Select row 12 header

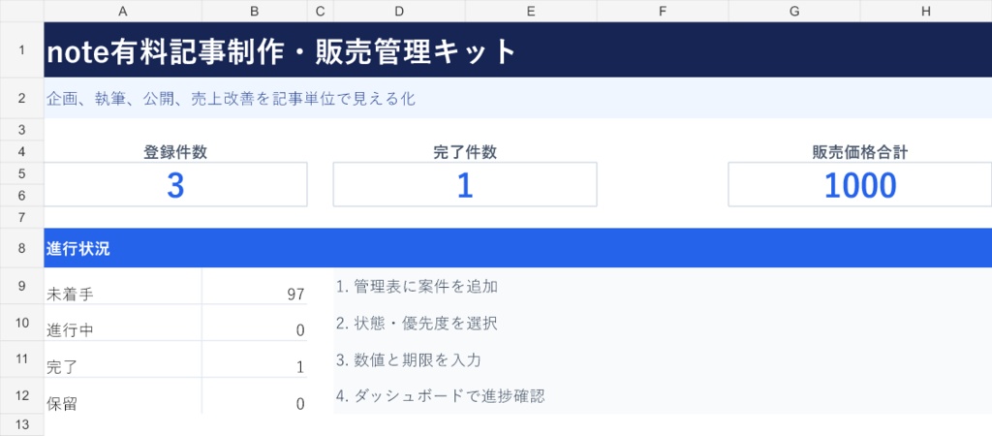(22, 396)
